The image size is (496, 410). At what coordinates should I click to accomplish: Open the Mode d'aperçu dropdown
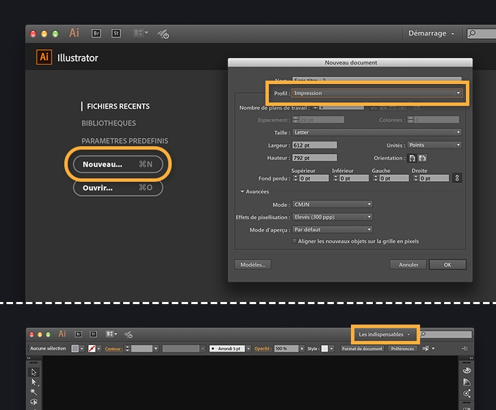332,230
